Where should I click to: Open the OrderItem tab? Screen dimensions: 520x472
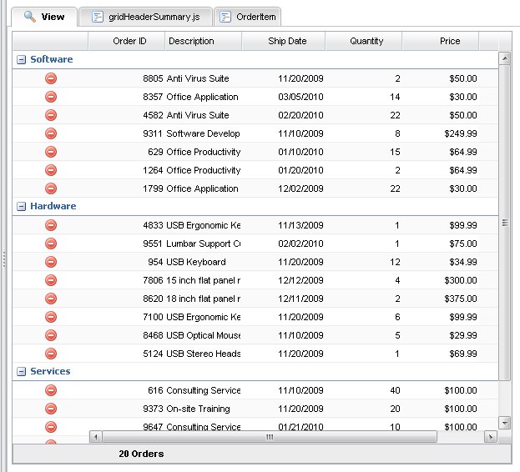pyautogui.click(x=248, y=17)
